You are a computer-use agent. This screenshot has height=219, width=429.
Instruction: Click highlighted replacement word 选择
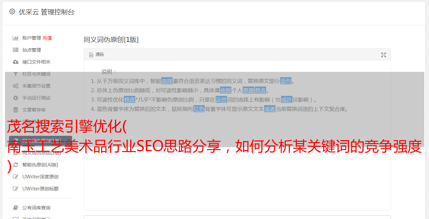coord(167,81)
